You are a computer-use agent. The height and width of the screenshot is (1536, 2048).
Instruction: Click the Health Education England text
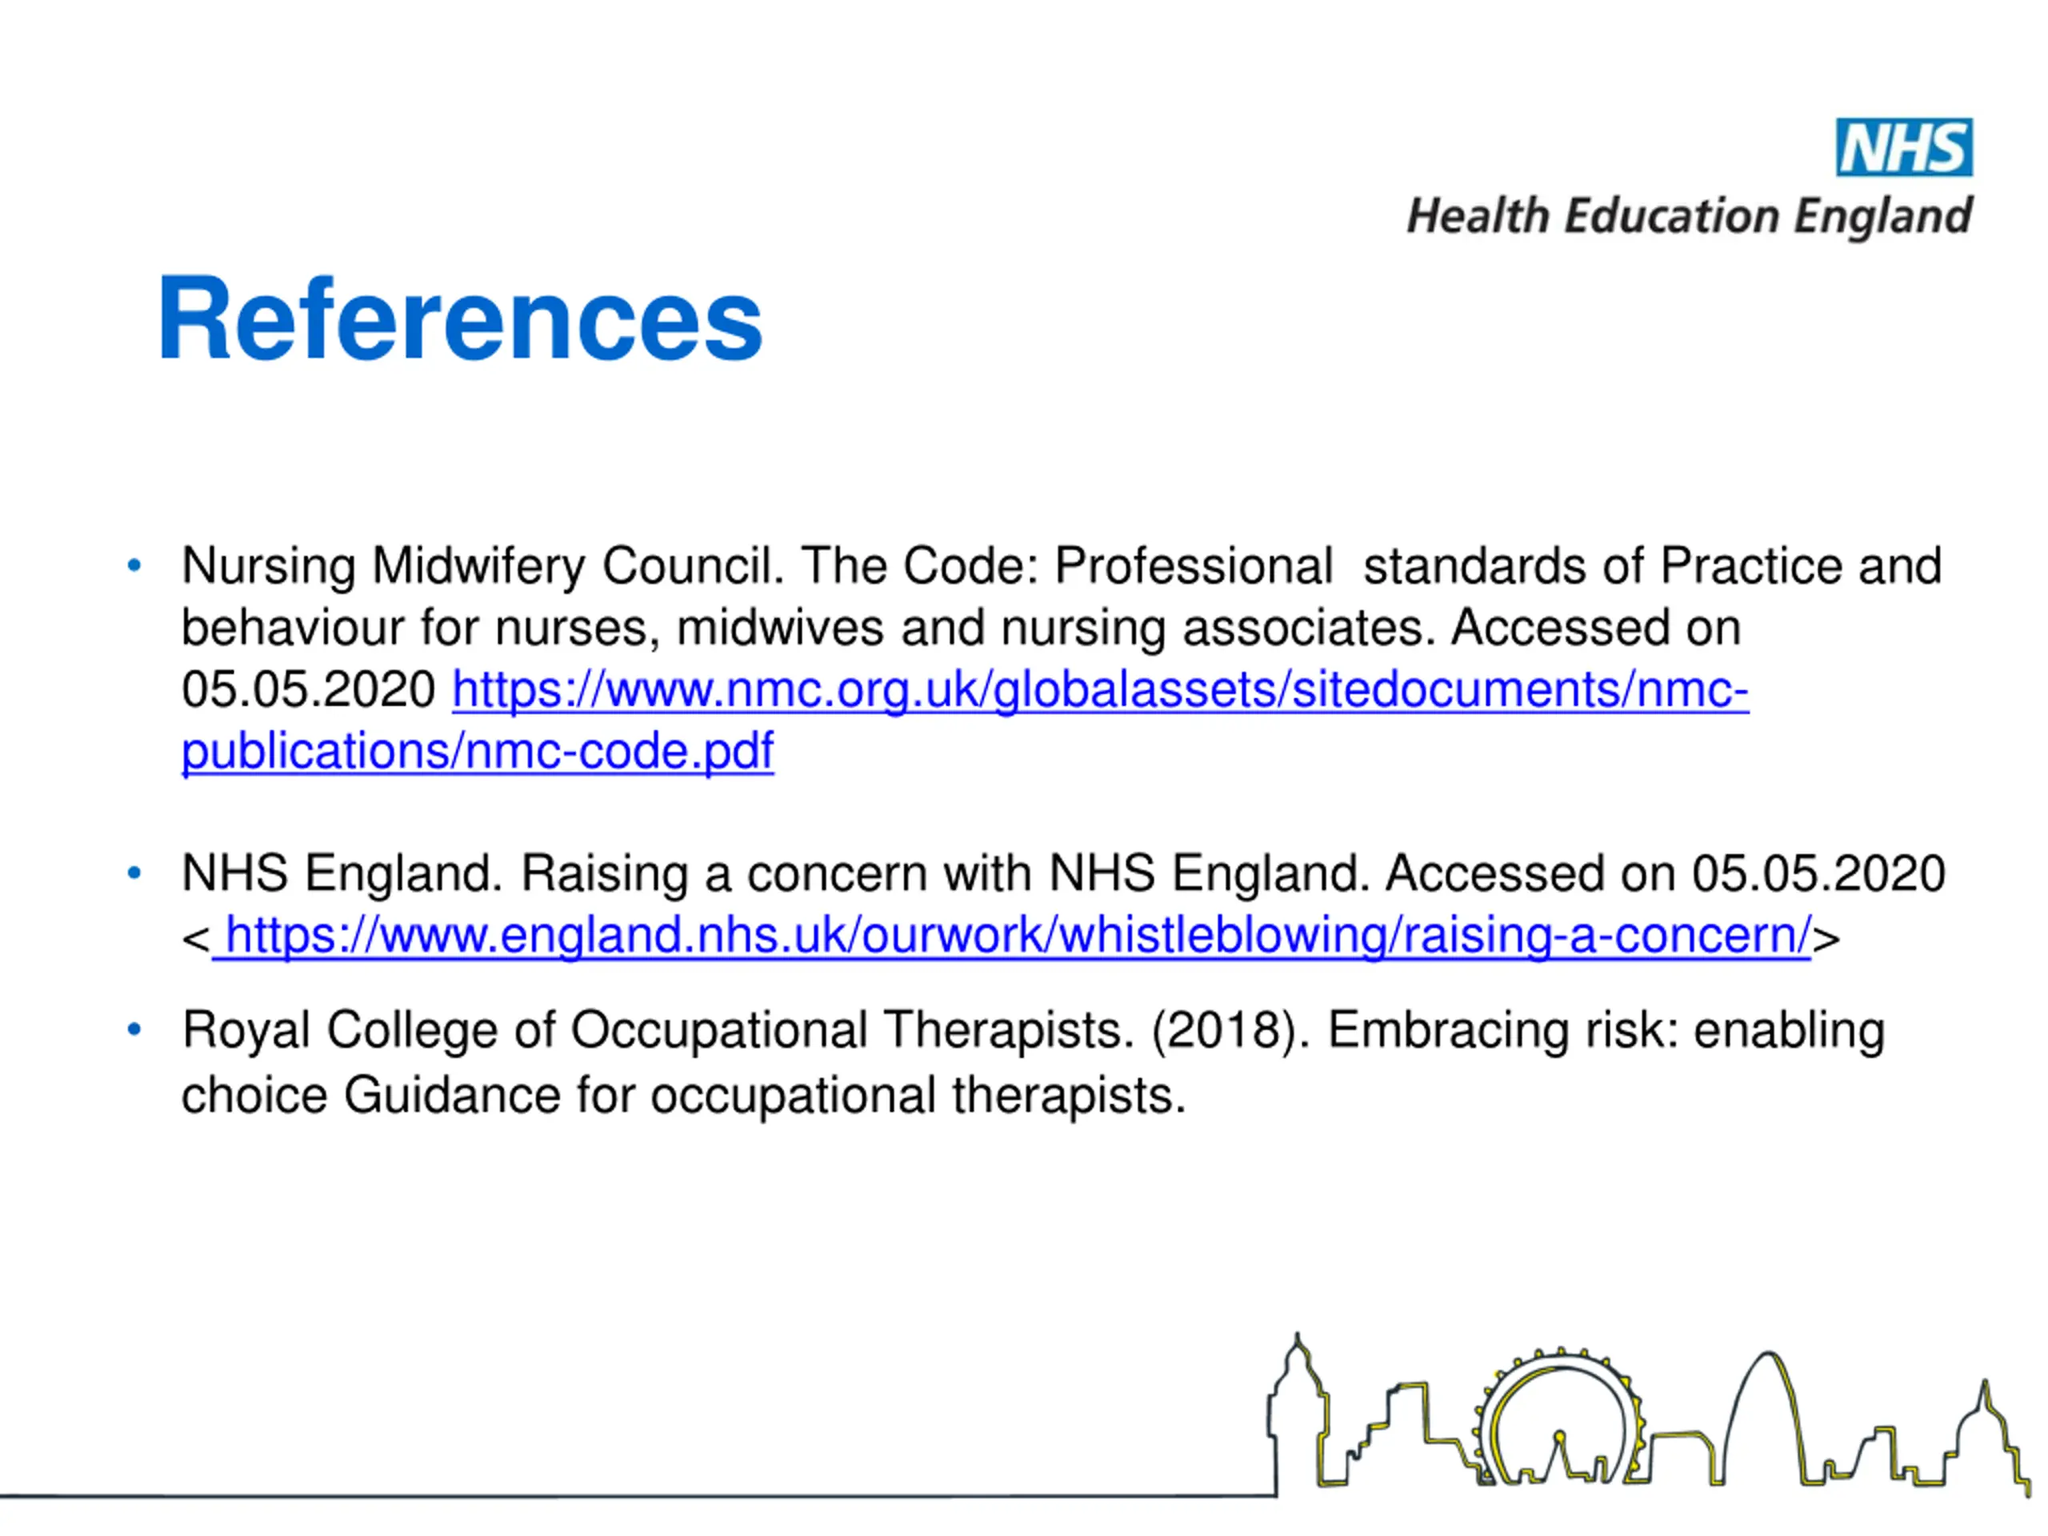pos(1689,217)
